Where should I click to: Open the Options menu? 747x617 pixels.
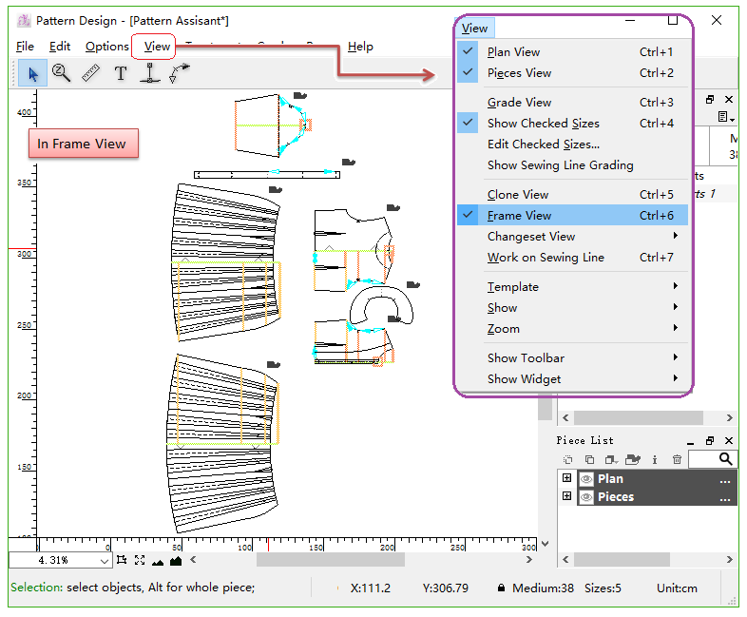click(106, 47)
